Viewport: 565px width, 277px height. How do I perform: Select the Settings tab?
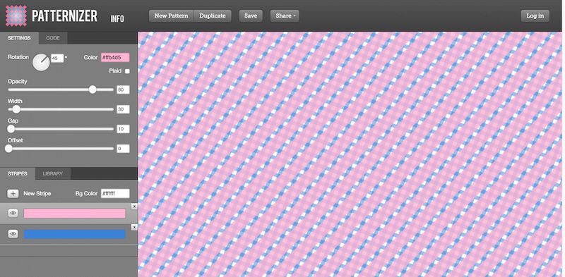(19, 38)
